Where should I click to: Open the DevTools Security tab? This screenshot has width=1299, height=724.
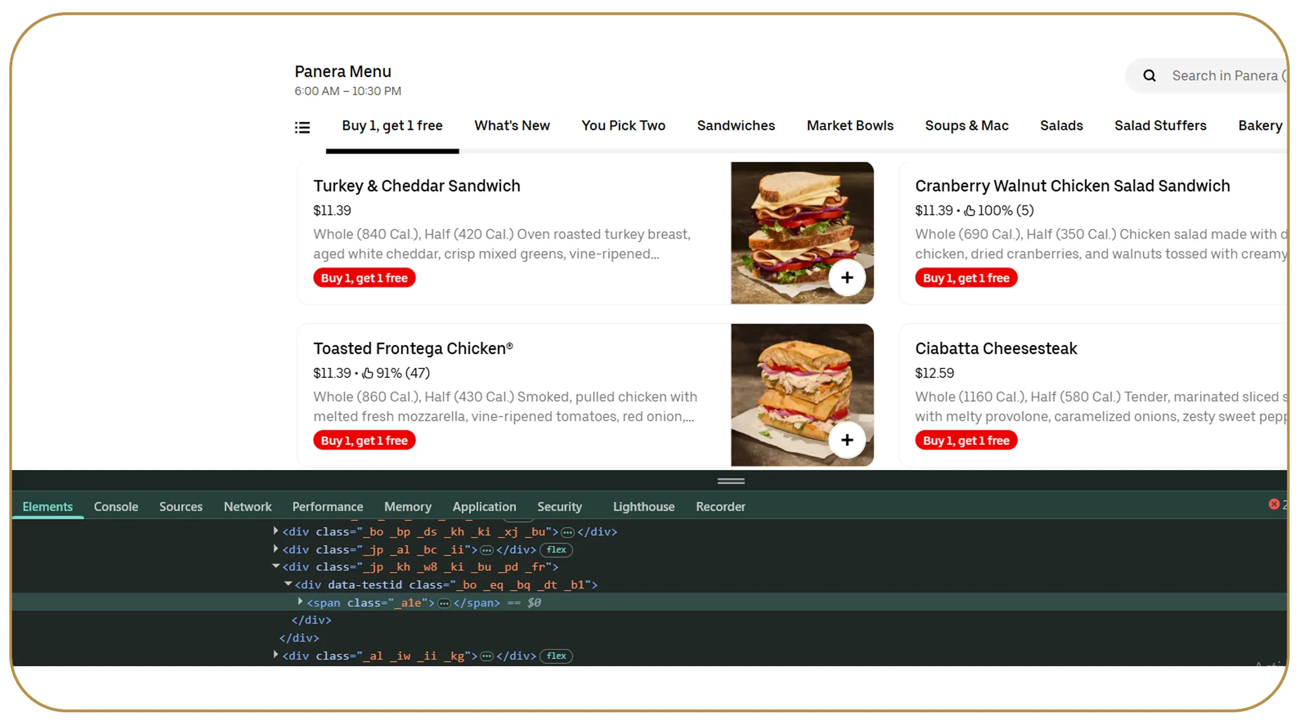point(559,506)
